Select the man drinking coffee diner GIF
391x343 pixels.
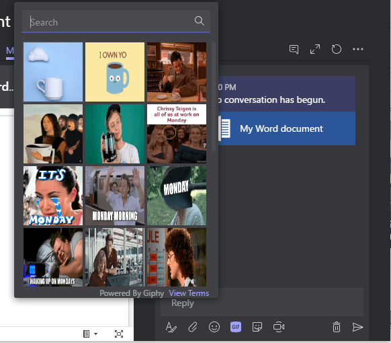(x=177, y=72)
